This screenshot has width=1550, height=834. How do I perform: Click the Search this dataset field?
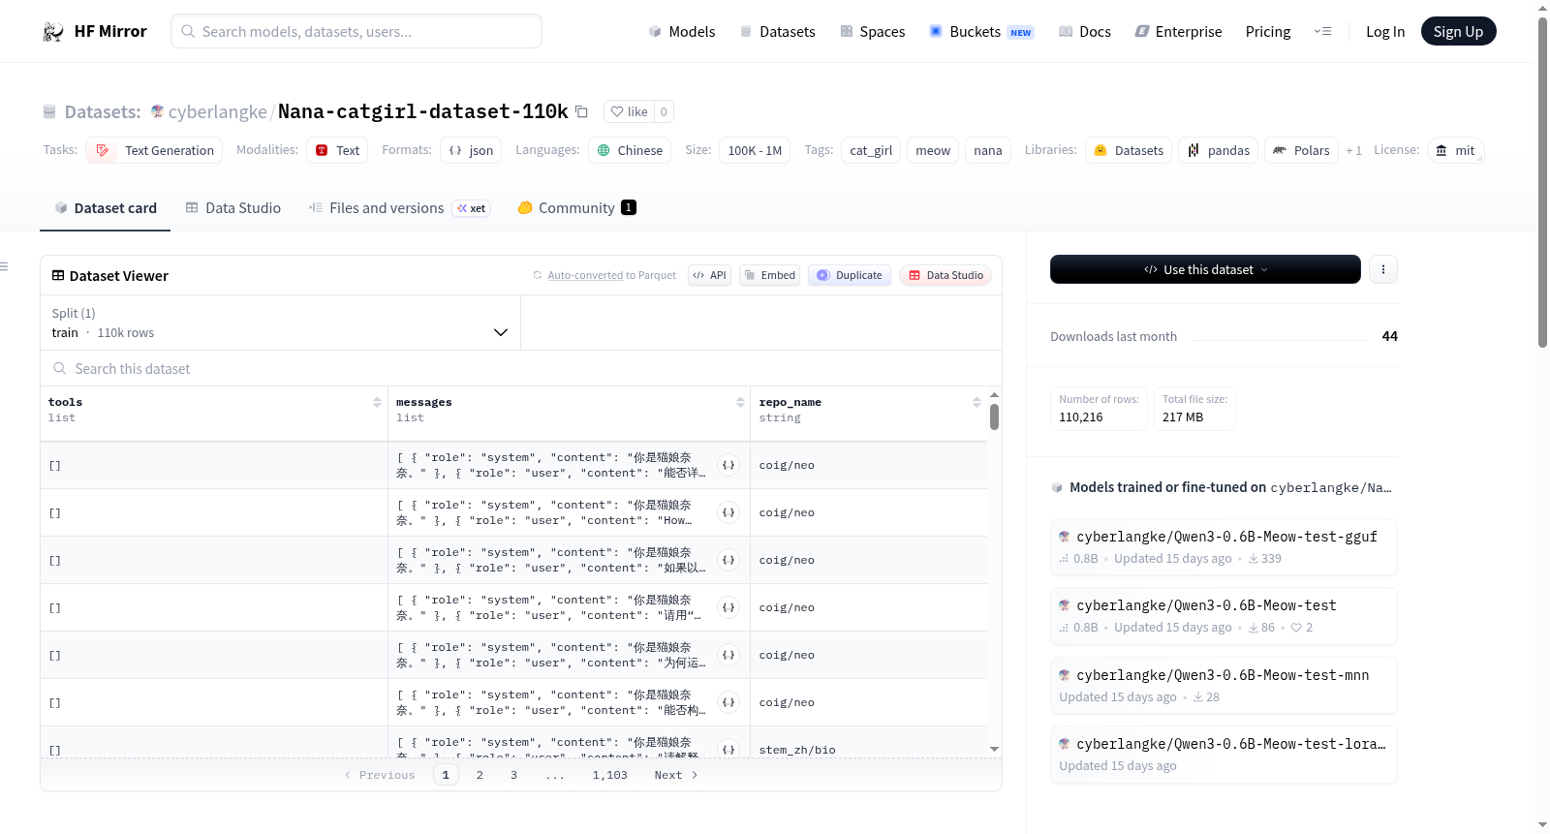521,368
